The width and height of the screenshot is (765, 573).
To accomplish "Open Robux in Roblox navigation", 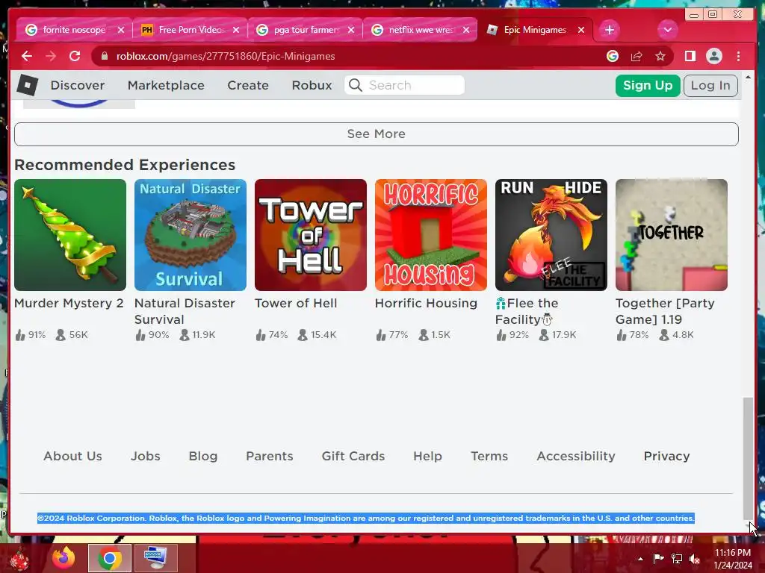I will (312, 85).
